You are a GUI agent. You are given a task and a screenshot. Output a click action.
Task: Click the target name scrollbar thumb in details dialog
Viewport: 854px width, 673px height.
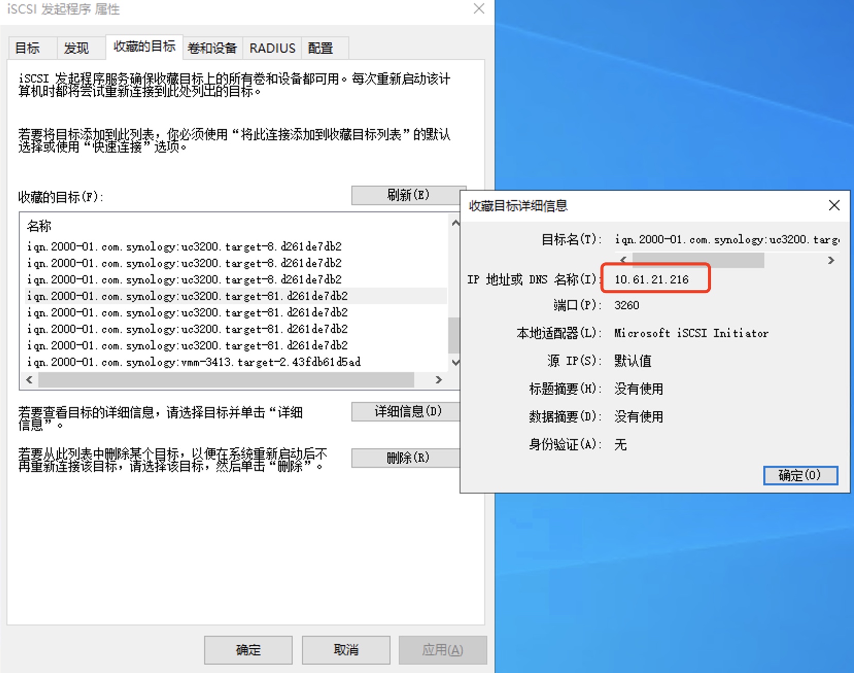click(x=698, y=260)
